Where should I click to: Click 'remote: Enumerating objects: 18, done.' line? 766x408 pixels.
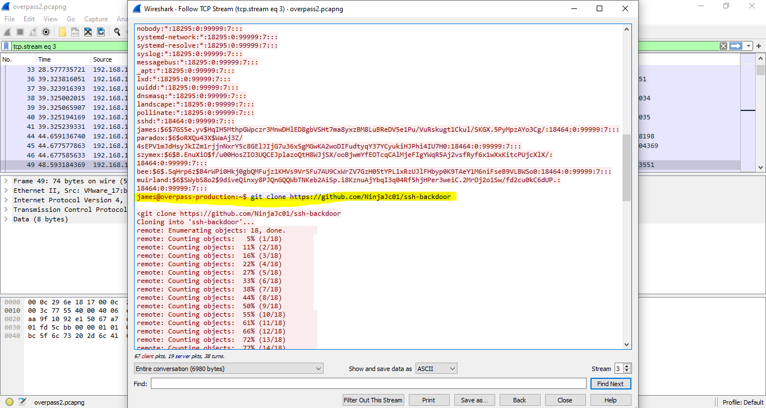211,230
